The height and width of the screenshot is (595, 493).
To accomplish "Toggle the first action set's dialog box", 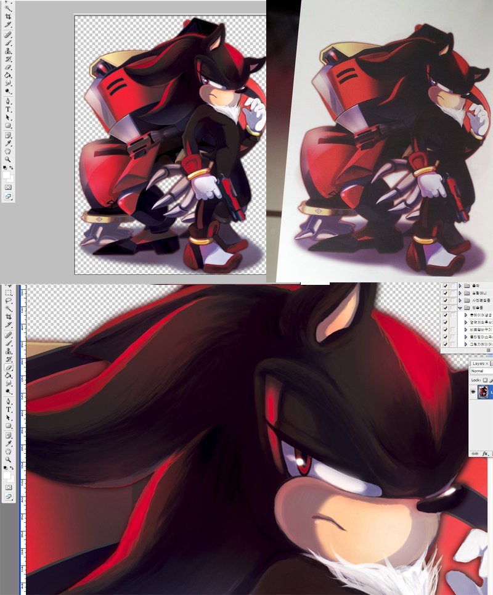I will point(453,285).
